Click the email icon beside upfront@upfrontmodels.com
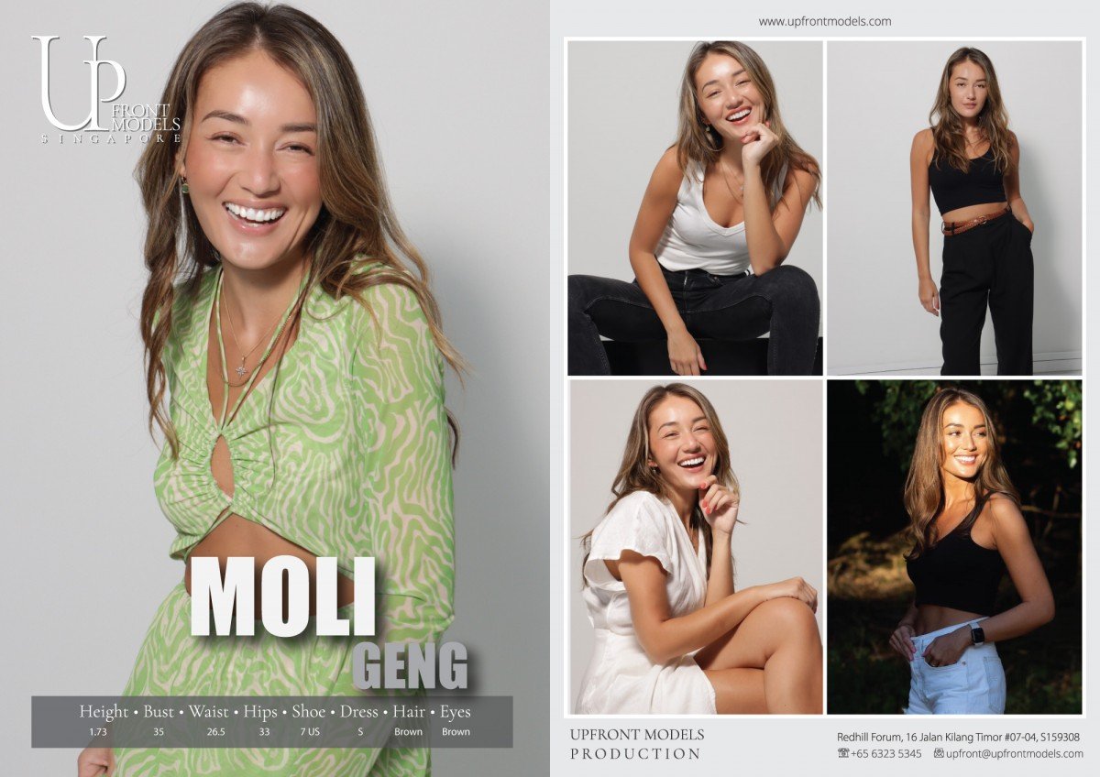Viewport: 1100px width, 777px height. [939, 753]
